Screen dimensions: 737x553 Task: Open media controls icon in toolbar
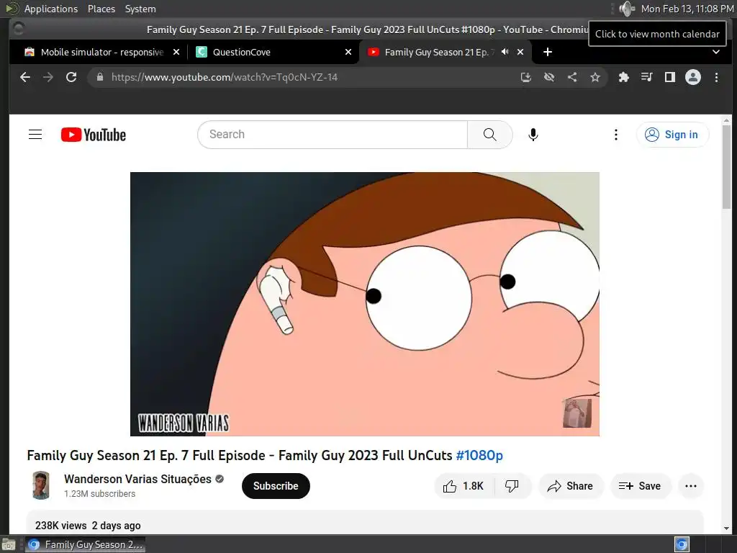pyautogui.click(x=647, y=77)
